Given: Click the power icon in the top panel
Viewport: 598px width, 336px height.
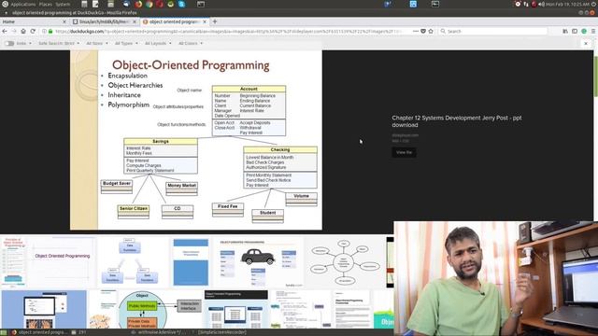Looking at the screenshot, I should click(594, 4).
